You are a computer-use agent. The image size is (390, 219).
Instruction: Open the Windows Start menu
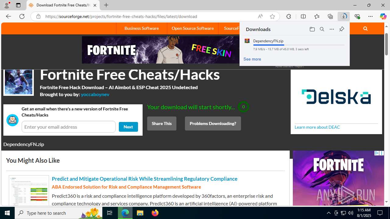point(7,213)
